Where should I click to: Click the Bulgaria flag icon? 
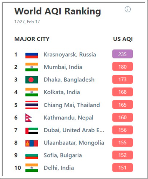click(31, 156)
